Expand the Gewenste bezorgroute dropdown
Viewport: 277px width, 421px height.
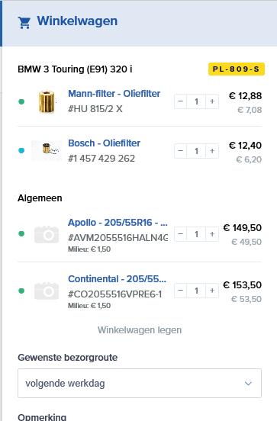(140, 383)
